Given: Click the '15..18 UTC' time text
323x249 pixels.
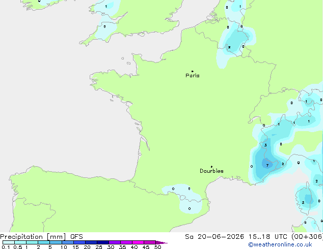Looking at the screenshot, I should tap(267, 237).
